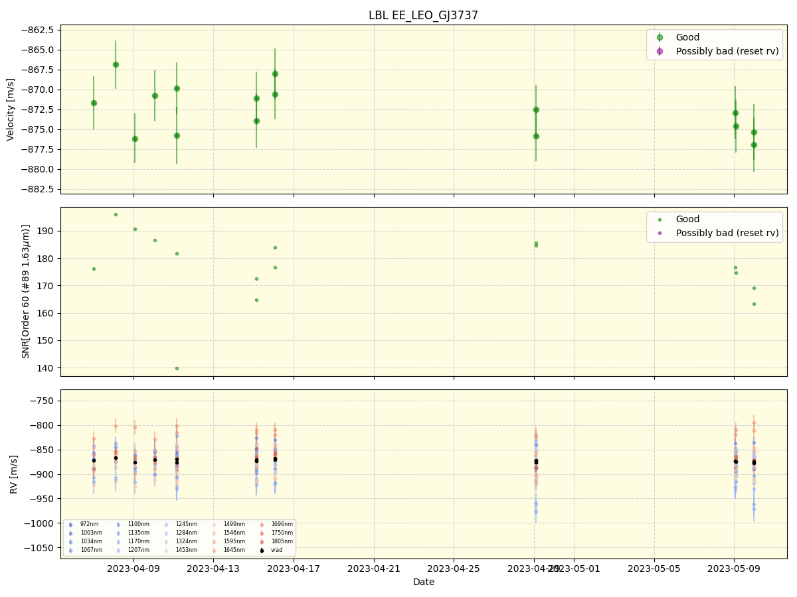Click the plot title LBL EE_LEO_GJ3737
Screen dimensions: 797x597
pos(424,15)
